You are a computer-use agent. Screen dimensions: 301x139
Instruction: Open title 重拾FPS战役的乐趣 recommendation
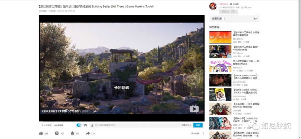[246, 48]
